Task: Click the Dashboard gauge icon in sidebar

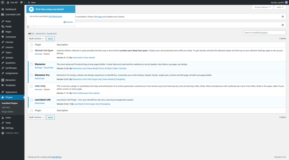Action: click(3, 9)
